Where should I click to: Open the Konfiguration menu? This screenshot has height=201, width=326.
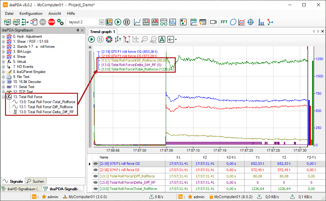(31, 14)
